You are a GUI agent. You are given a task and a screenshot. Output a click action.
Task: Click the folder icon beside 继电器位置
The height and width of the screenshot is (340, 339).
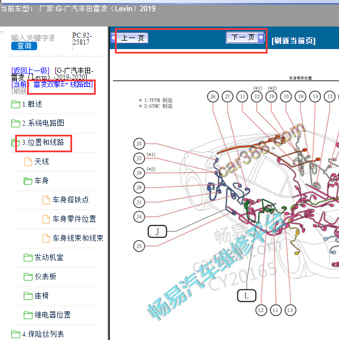(28, 315)
